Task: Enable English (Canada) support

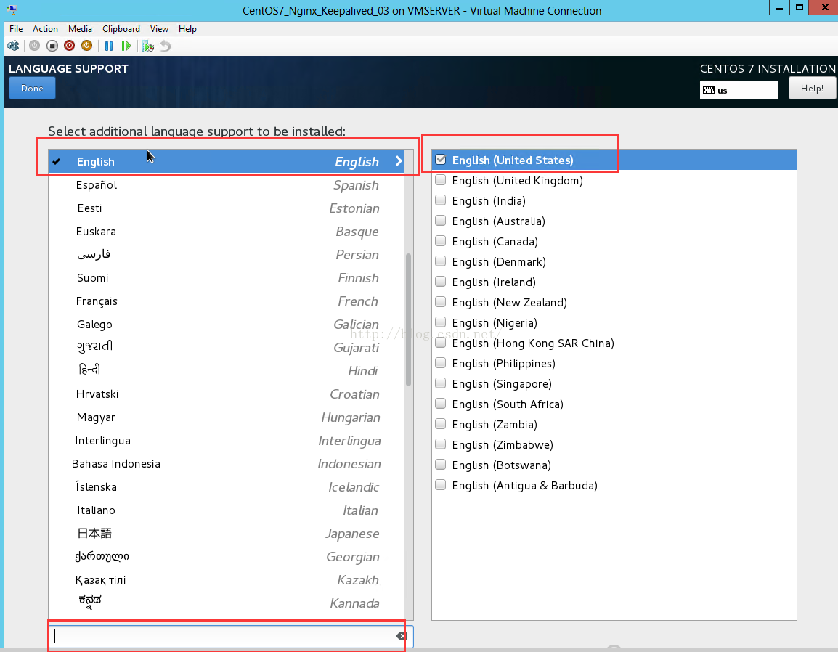Action: [x=440, y=240]
